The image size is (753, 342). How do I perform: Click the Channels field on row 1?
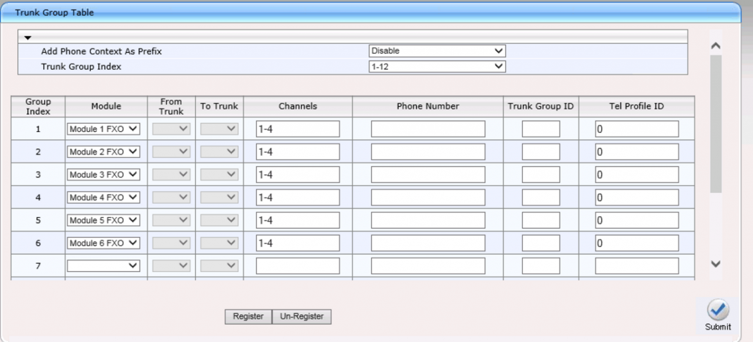[x=297, y=128]
